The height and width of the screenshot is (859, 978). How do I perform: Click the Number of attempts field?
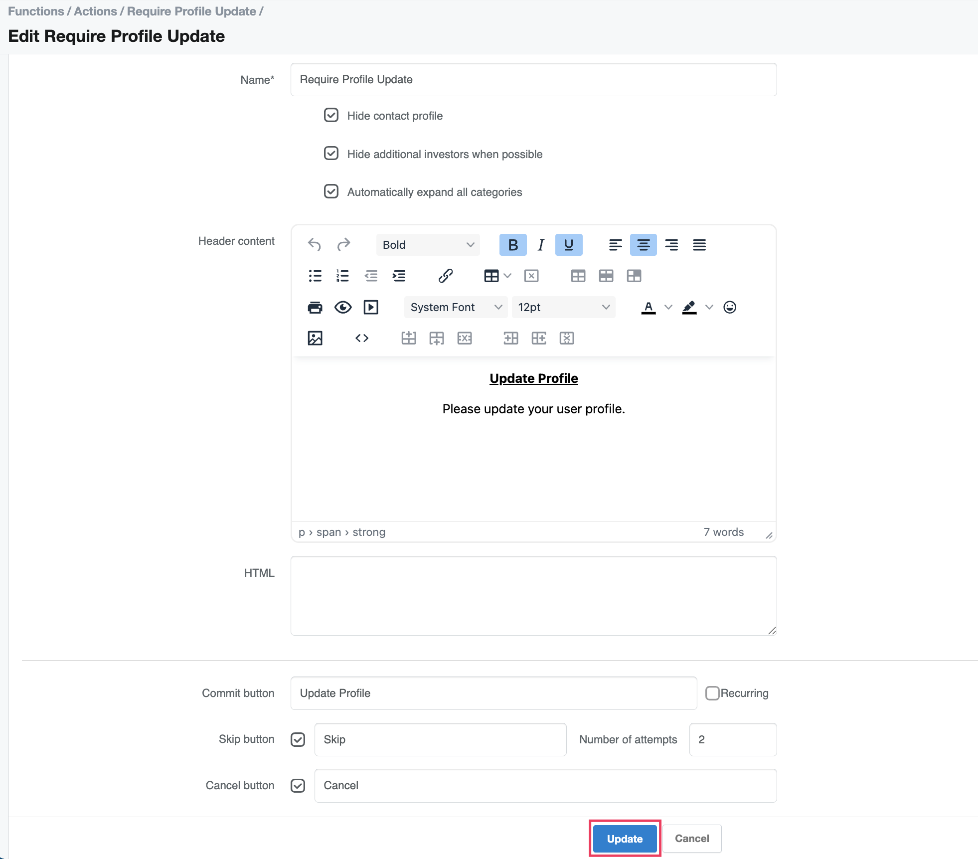click(732, 739)
